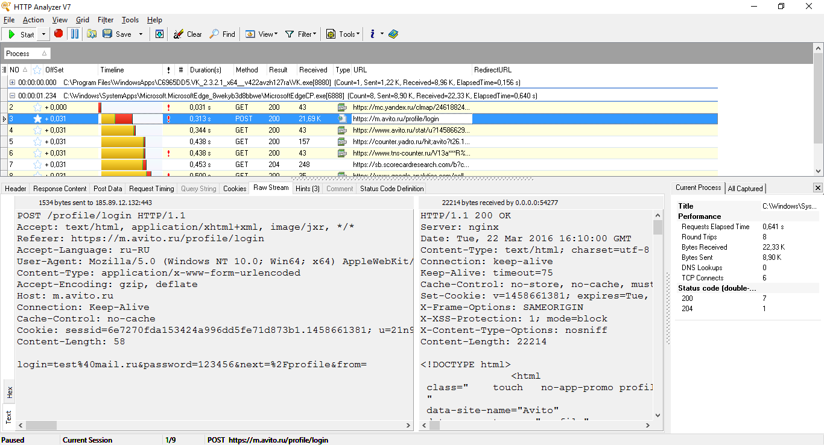Click the auto-scroll down arrow icon
Screen dimensions: 824x445
click(159, 34)
